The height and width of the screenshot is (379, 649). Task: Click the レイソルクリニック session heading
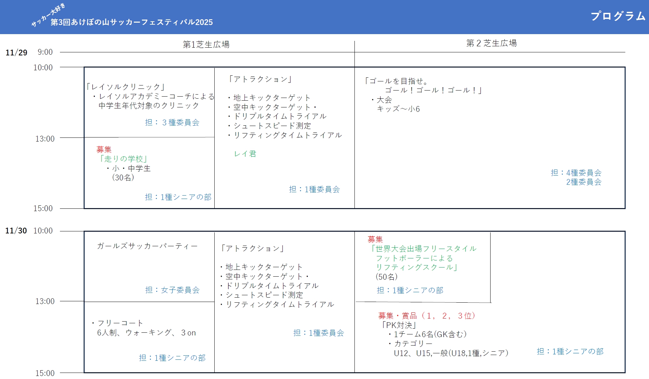pos(126,87)
